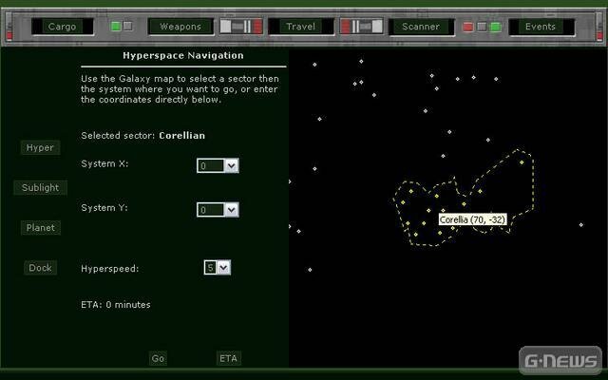This screenshot has width=608, height=380.
Task: Open the Scanner panel
Action: click(421, 27)
